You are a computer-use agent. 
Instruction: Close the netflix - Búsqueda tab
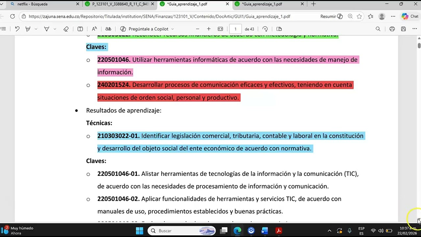point(78,4)
